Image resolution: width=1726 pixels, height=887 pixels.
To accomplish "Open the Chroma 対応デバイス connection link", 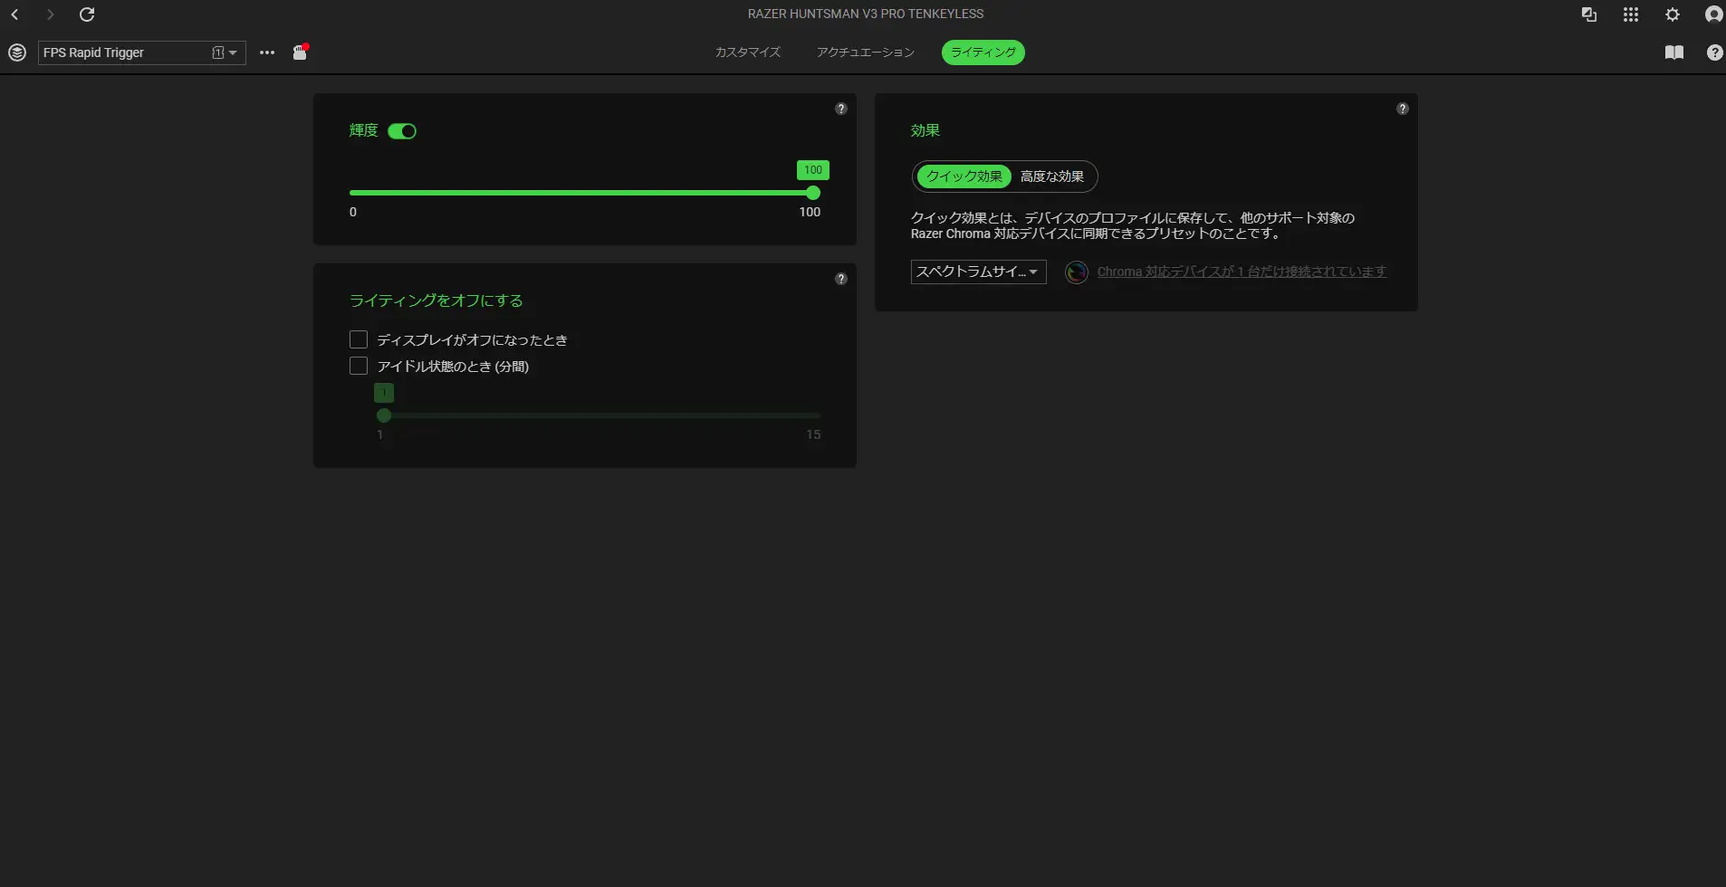I will click(x=1242, y=272).
